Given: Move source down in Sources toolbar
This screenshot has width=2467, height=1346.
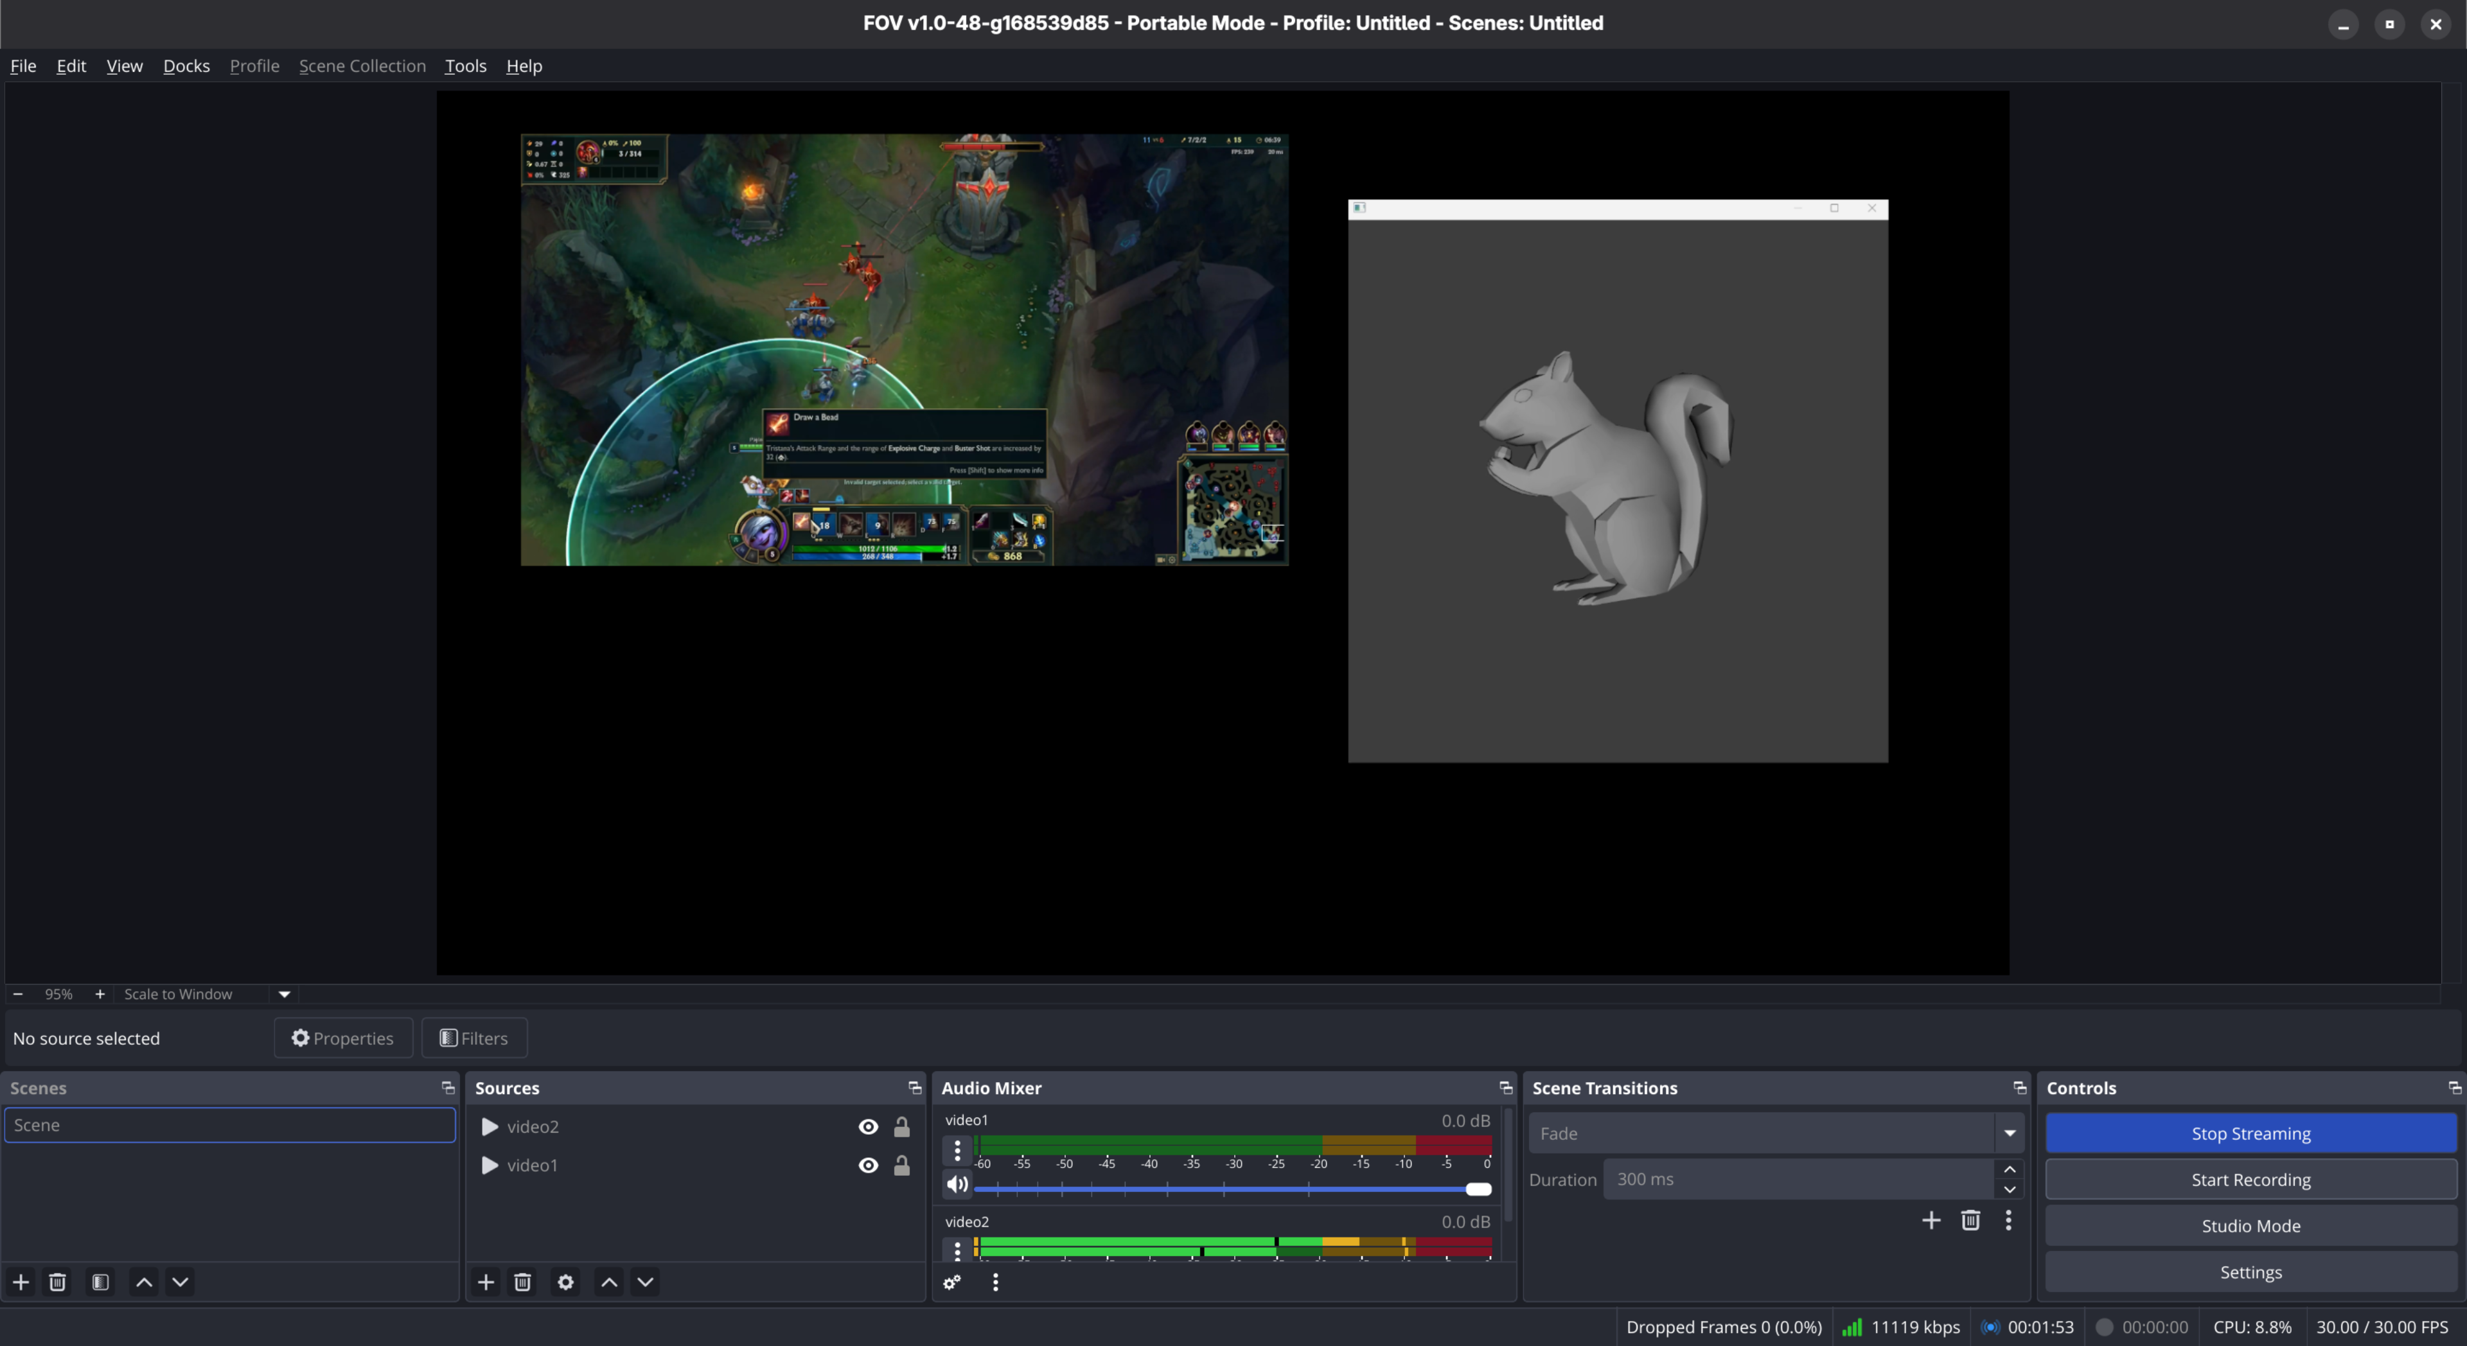Looking at the screenshot, I should [x=646, y=1282].
